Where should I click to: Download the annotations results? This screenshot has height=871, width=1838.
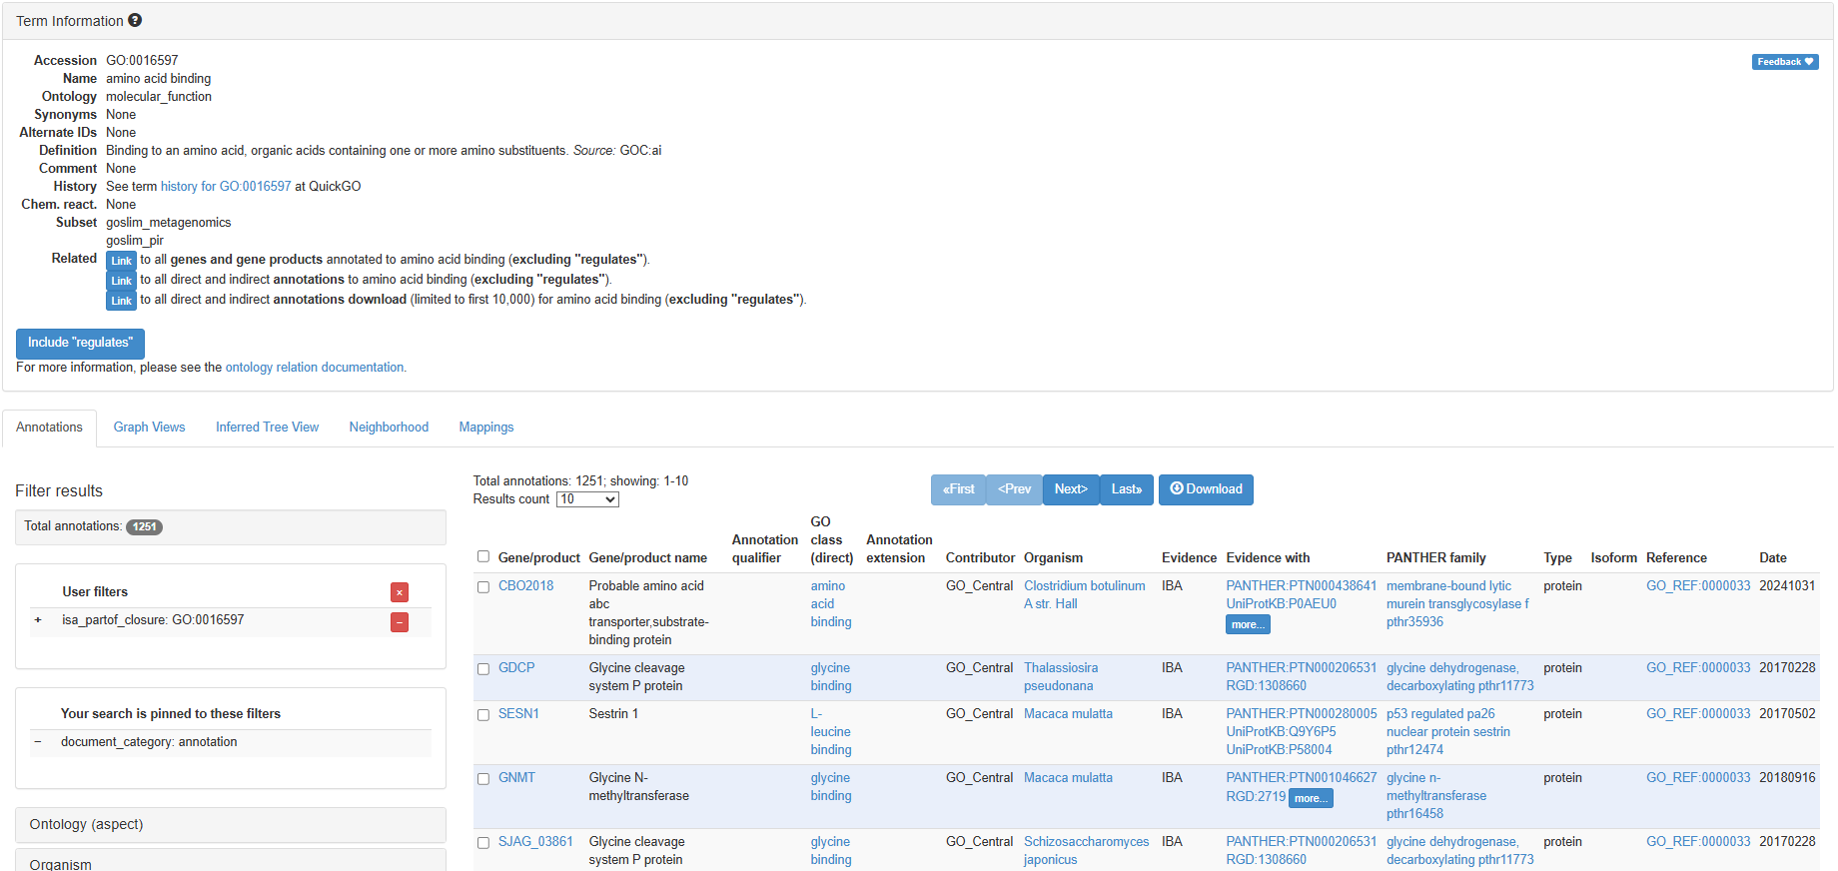tap(1206, 489)
